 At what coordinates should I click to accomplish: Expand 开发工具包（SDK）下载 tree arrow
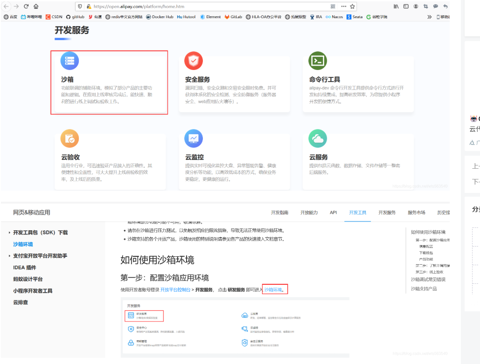point(9,233)
